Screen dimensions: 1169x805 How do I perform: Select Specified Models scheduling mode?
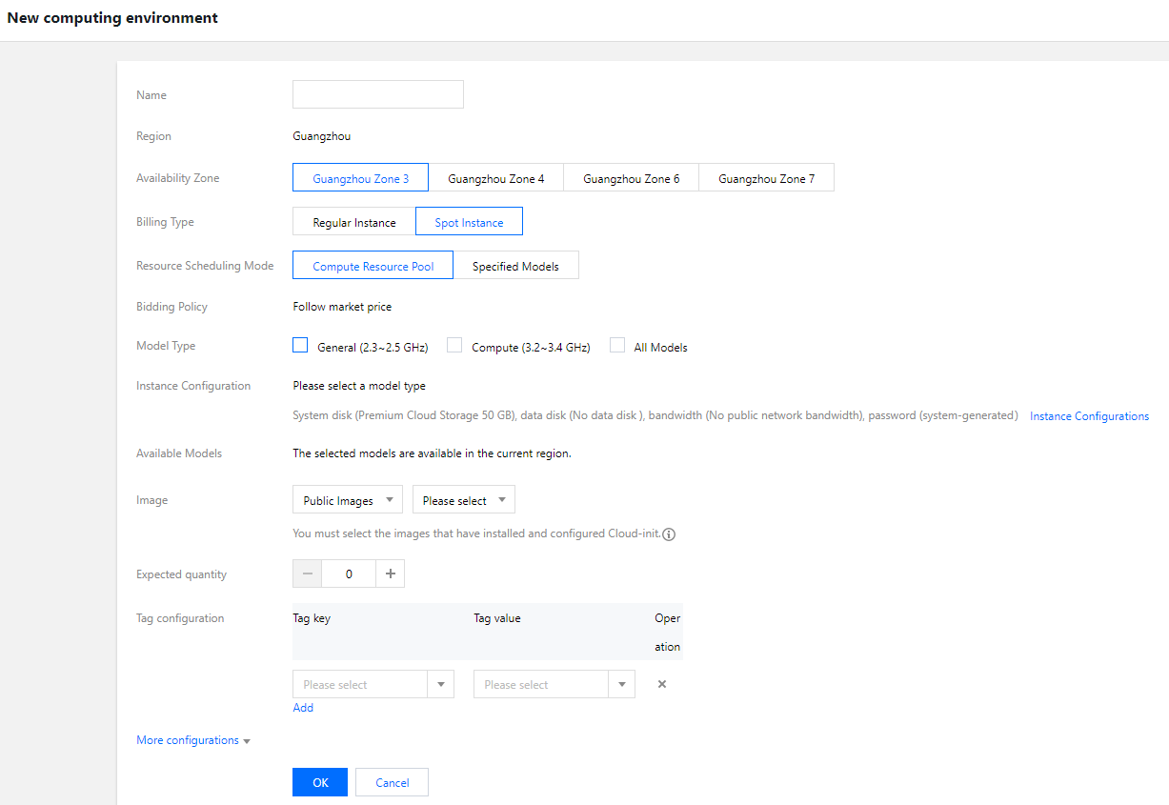coord(515,266)
